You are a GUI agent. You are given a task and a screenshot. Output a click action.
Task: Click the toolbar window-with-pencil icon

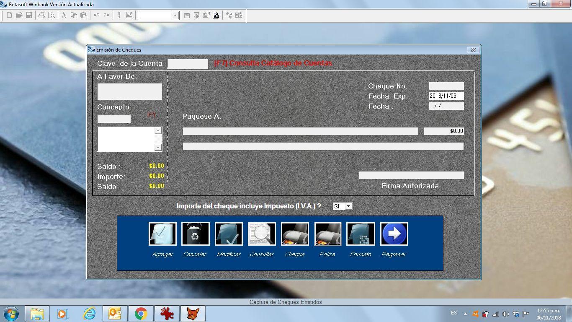pyautogui.click(x=206, y=15)
